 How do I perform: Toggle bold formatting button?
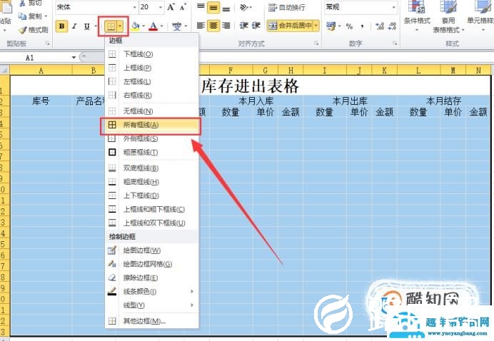click(x=61, y=26)
